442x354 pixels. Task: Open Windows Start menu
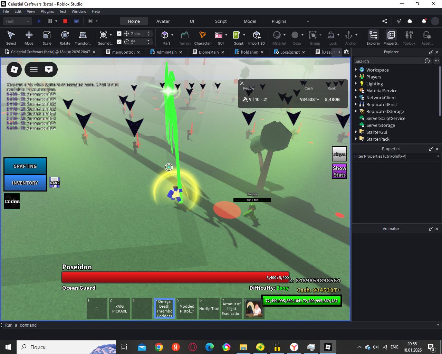coord(8,347)
